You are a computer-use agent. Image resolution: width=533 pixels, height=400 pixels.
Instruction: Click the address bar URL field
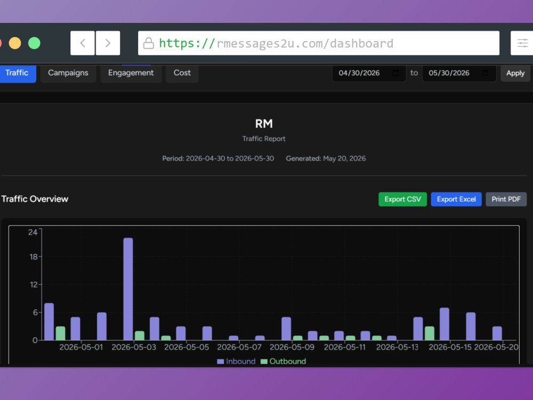point(319,43)
